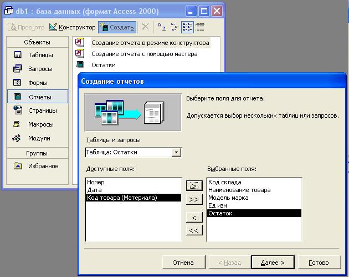Switch to small icons view
The width and height of the screenshot is (349, 277).
pos(174,27)
